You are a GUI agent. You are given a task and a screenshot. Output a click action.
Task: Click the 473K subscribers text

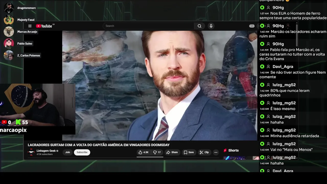pos(44,154)
